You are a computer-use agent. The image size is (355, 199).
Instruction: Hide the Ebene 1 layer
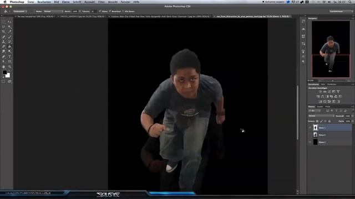coord(310,128)
